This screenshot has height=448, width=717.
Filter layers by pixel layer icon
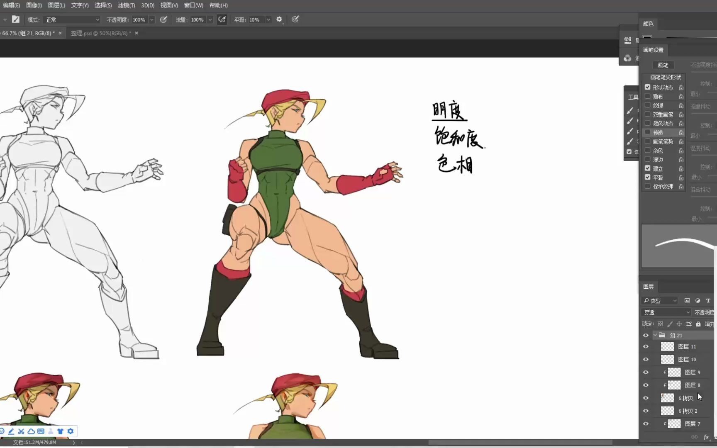(687, 300)
